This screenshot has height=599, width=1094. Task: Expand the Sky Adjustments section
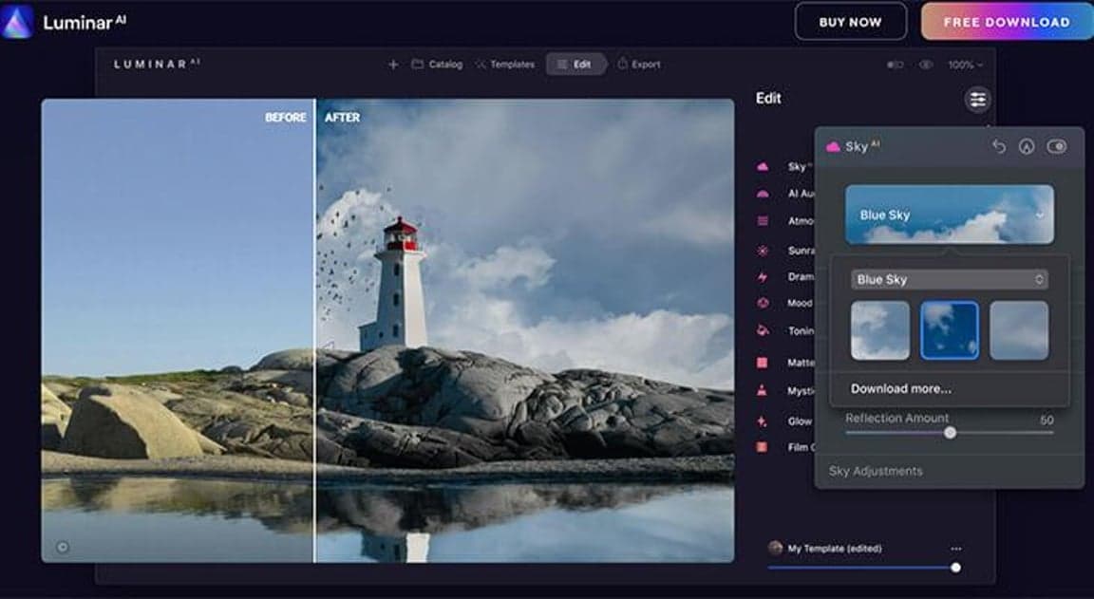(x=876, y=471)
